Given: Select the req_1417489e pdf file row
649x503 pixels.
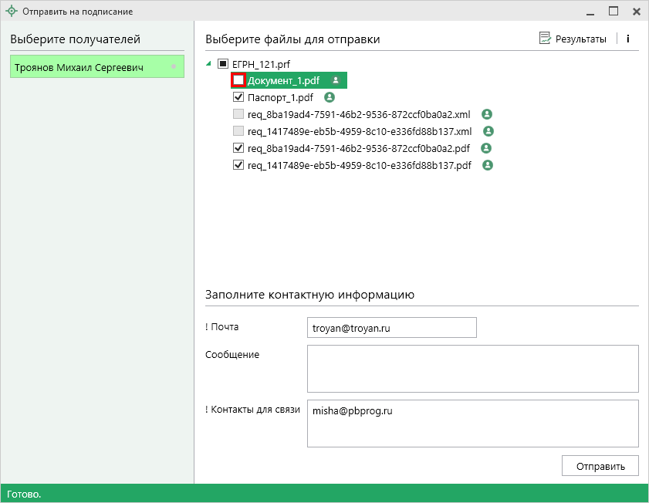Looking at the screenshot, I should tap(359, 165).
